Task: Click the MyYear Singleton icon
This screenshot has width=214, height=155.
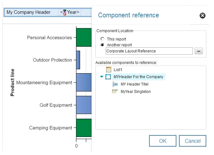Action: point(115,92)
